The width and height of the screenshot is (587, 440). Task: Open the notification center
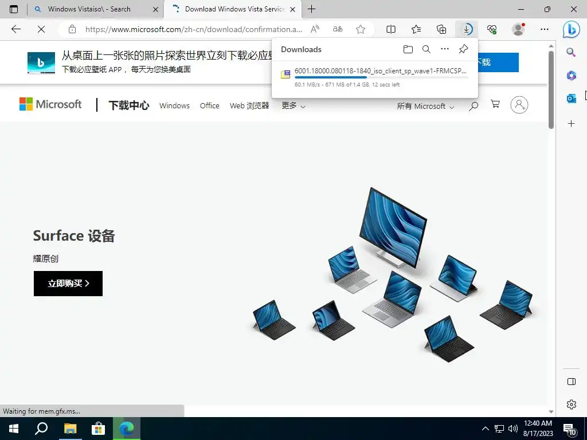(570, 429)
